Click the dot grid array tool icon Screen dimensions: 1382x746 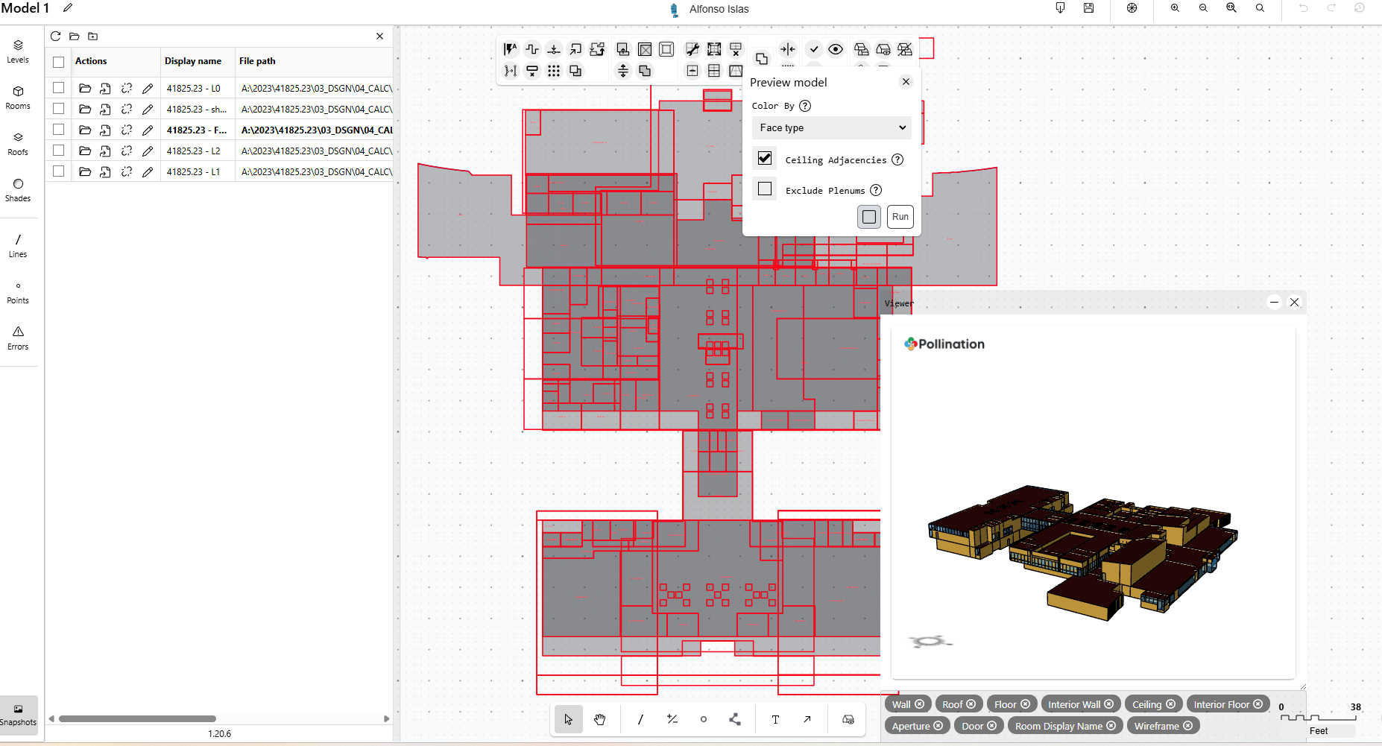click(x=554, y=71)
